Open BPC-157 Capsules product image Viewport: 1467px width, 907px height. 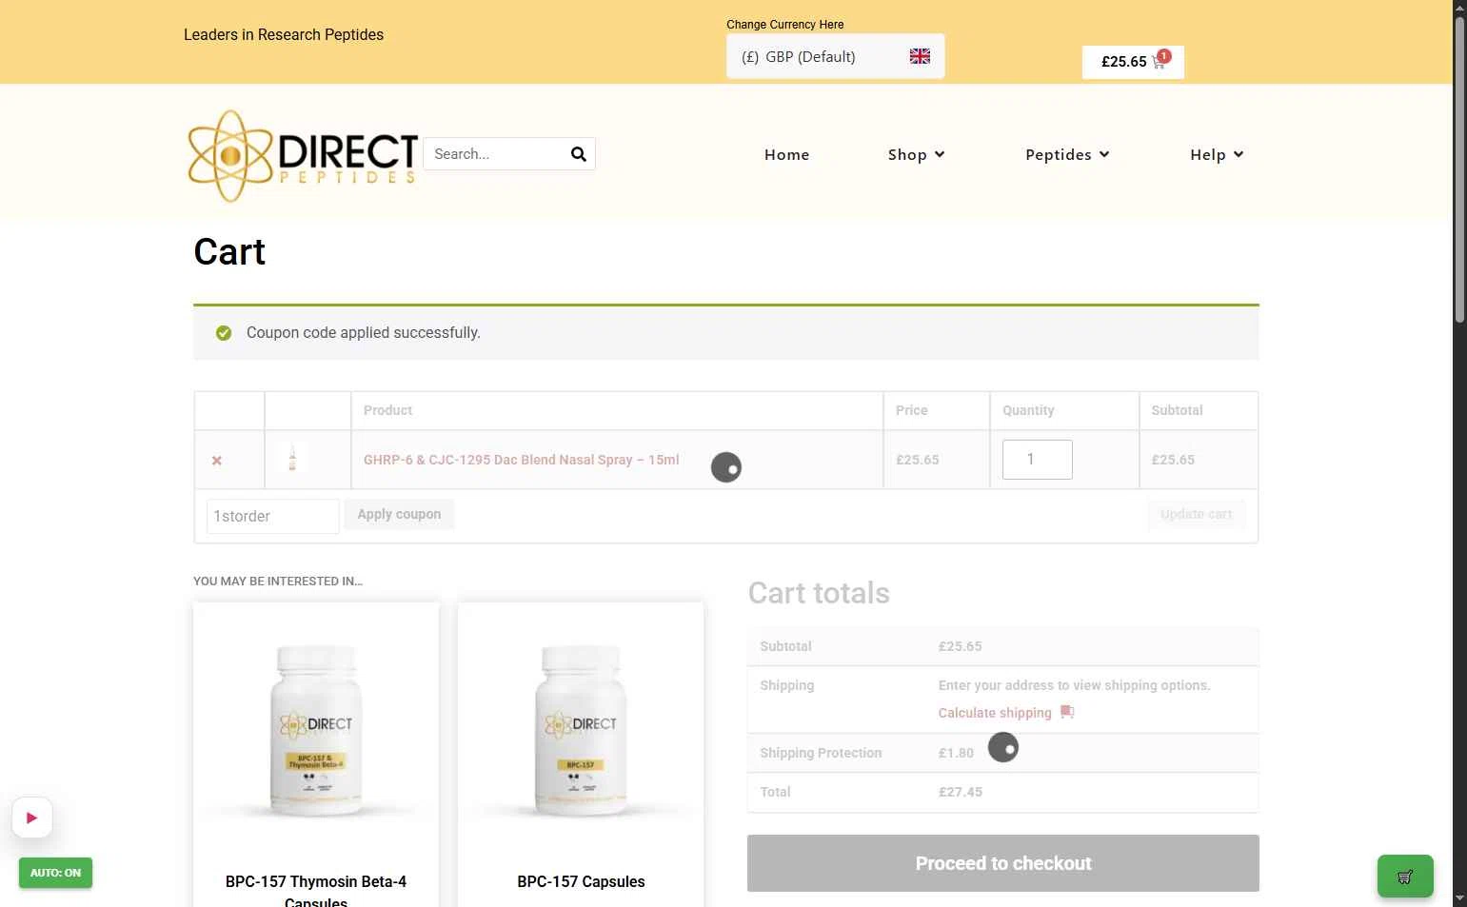pyautogui.click(x=581, y=728)
